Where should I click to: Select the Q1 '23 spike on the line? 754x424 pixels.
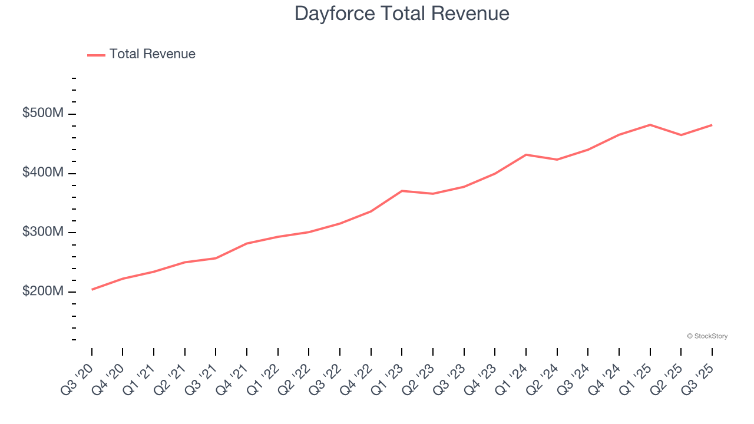(x=401, y=191)
